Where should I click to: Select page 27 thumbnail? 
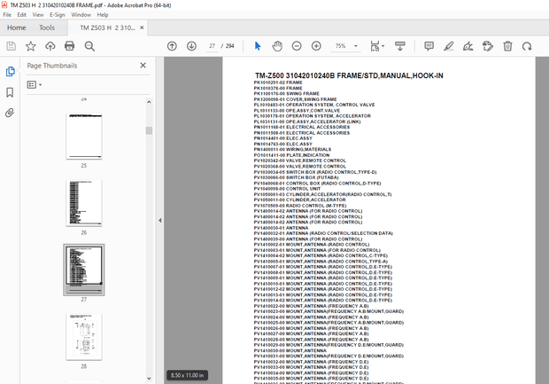pos(84,270)
